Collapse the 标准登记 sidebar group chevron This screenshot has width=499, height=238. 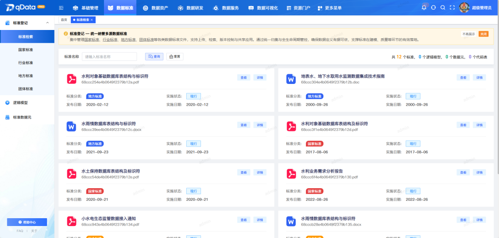tap(48, 23)
